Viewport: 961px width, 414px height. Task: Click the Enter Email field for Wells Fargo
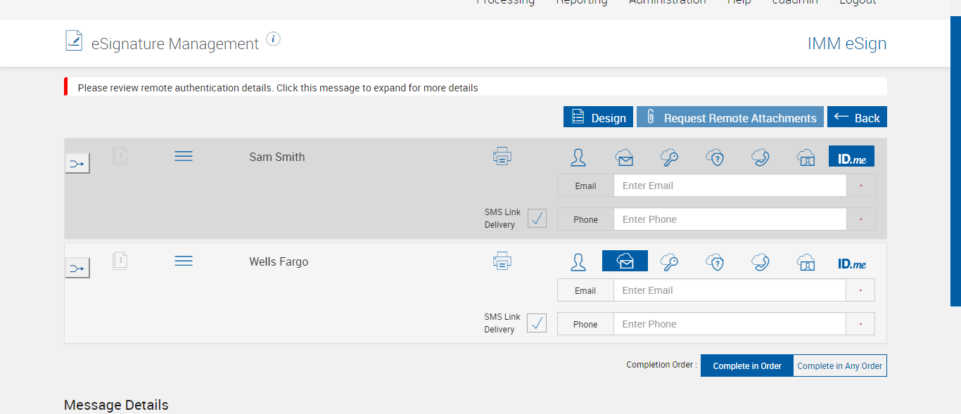[x=730, y=290]
